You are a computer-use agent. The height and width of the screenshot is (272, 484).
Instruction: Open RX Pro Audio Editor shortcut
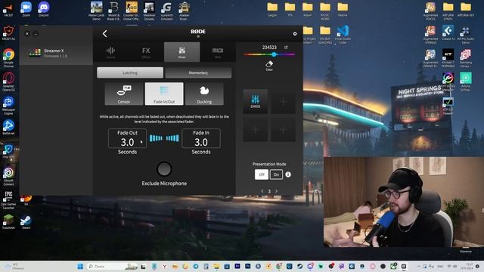466,35
